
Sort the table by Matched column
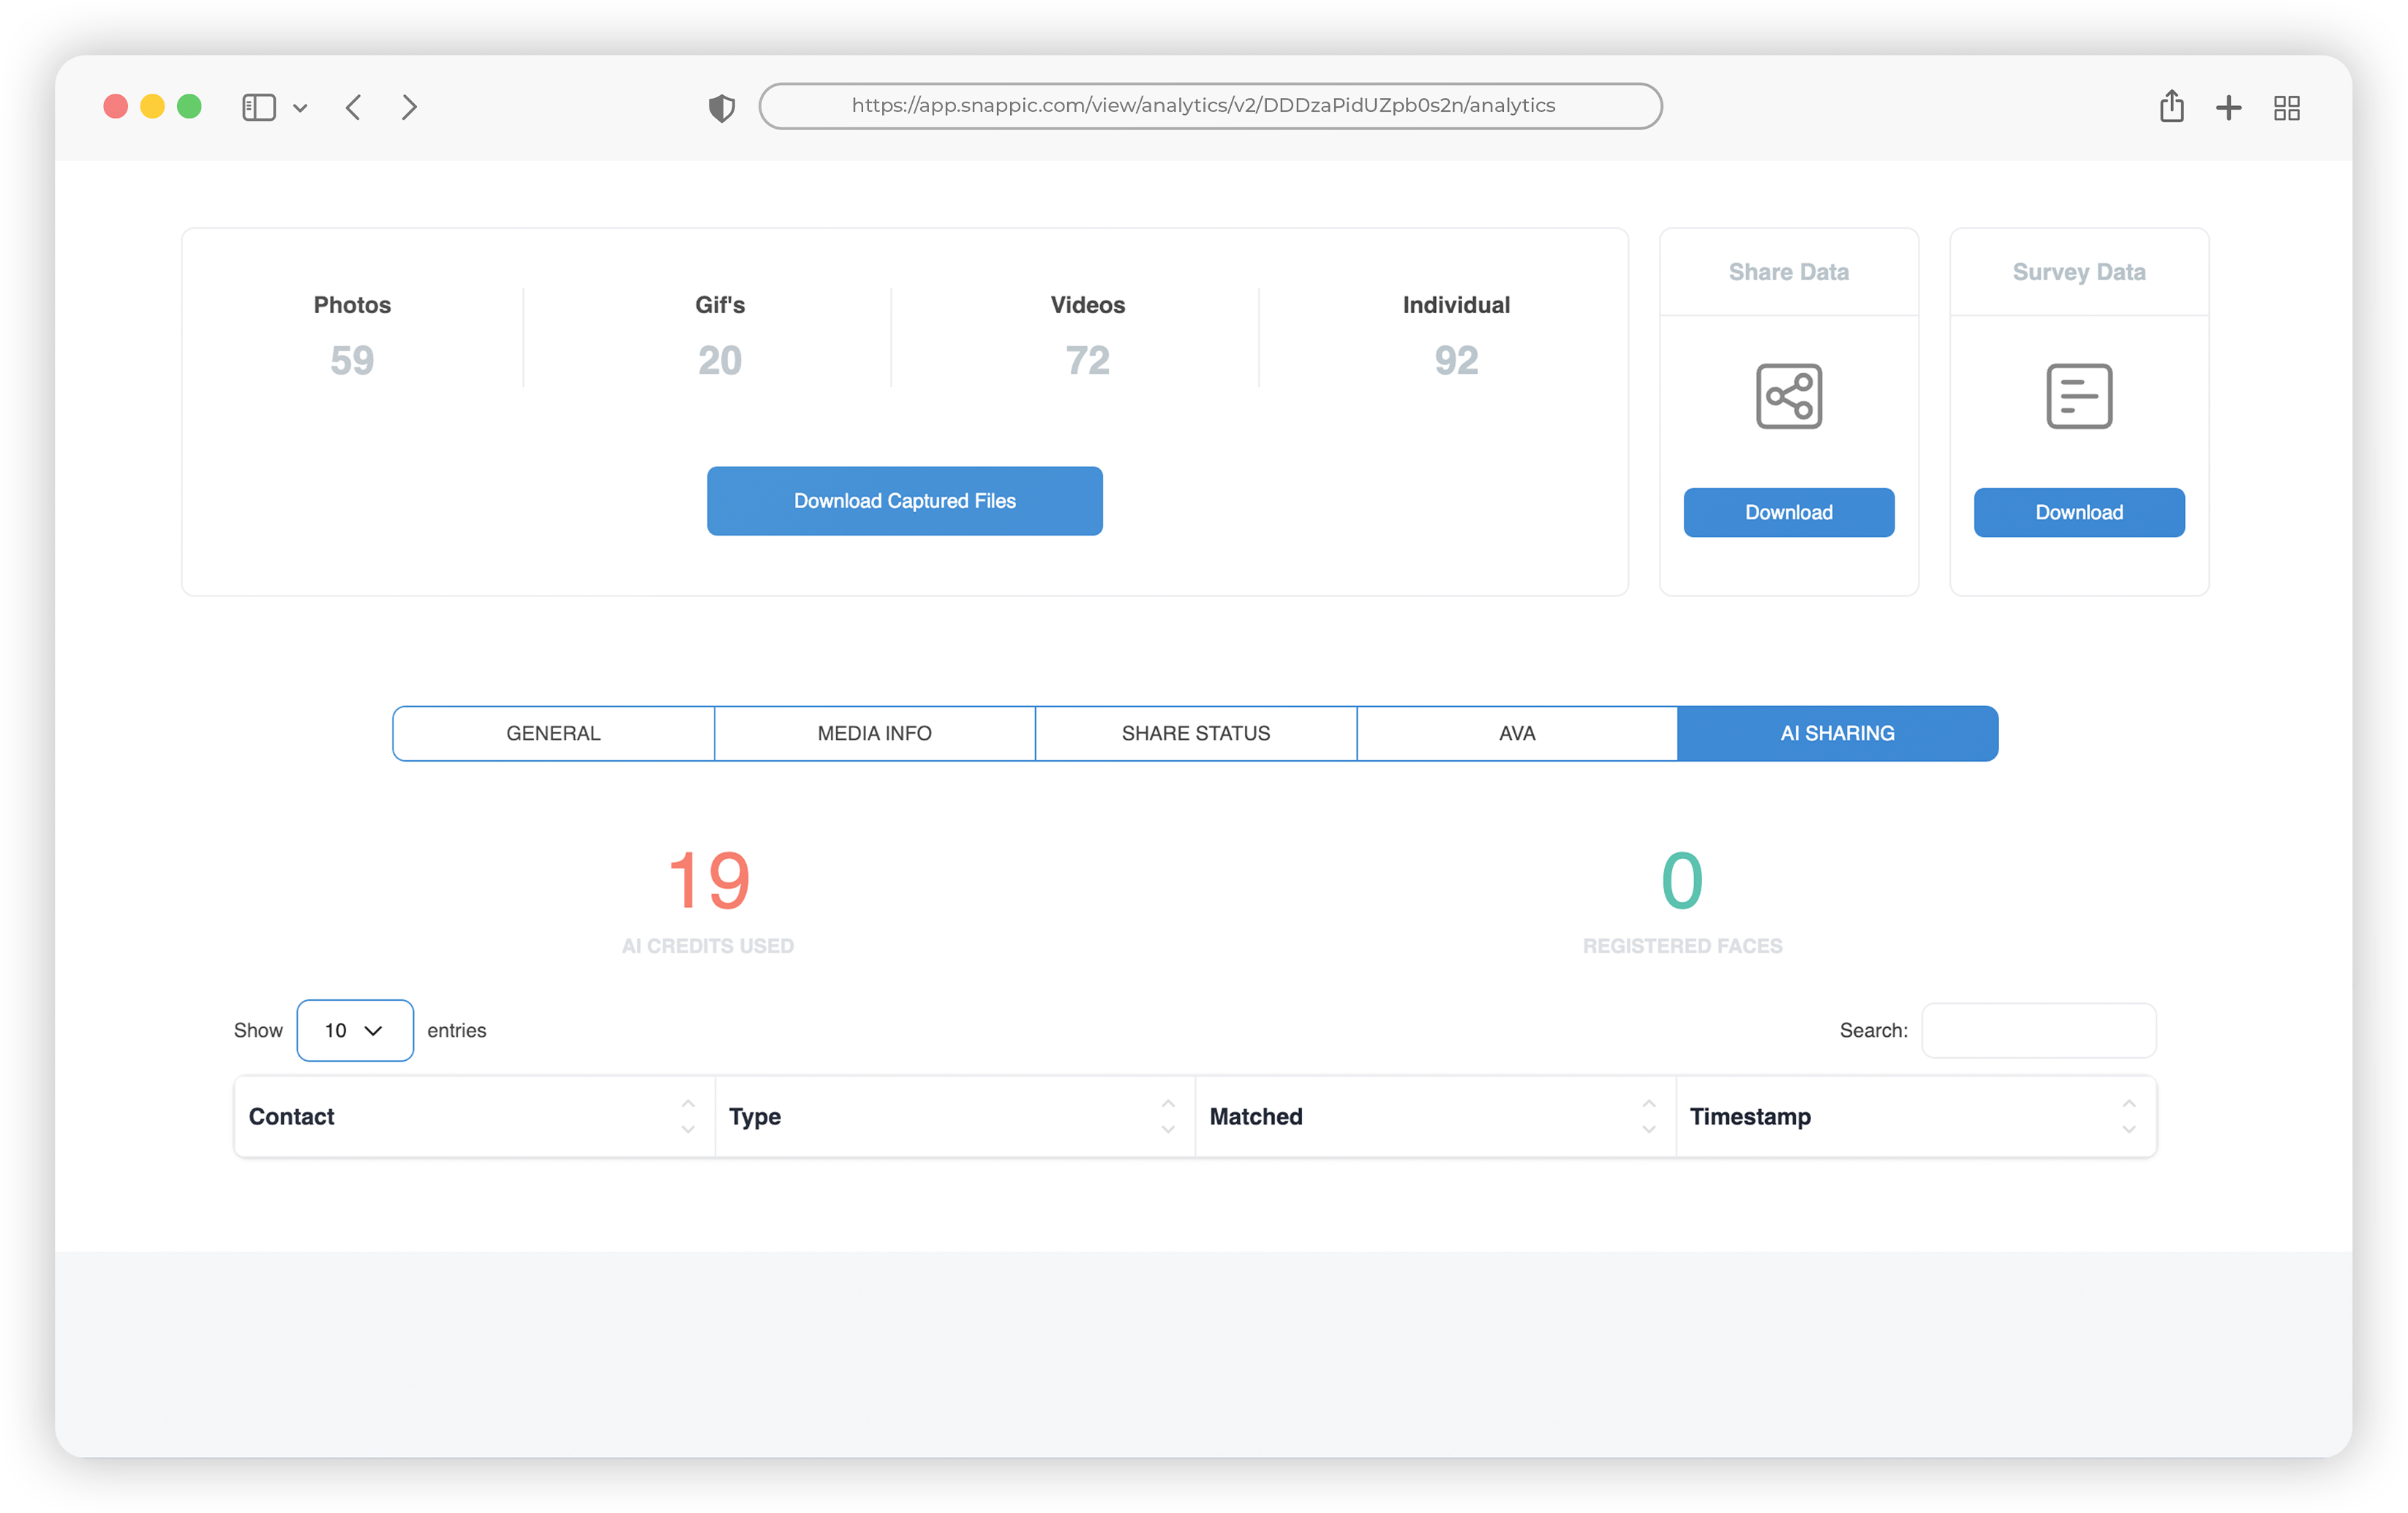coord(1434,1116)
